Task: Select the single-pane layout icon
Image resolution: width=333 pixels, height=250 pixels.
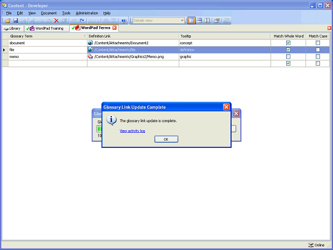Action: pyautogui.click(x=191, y=21)
